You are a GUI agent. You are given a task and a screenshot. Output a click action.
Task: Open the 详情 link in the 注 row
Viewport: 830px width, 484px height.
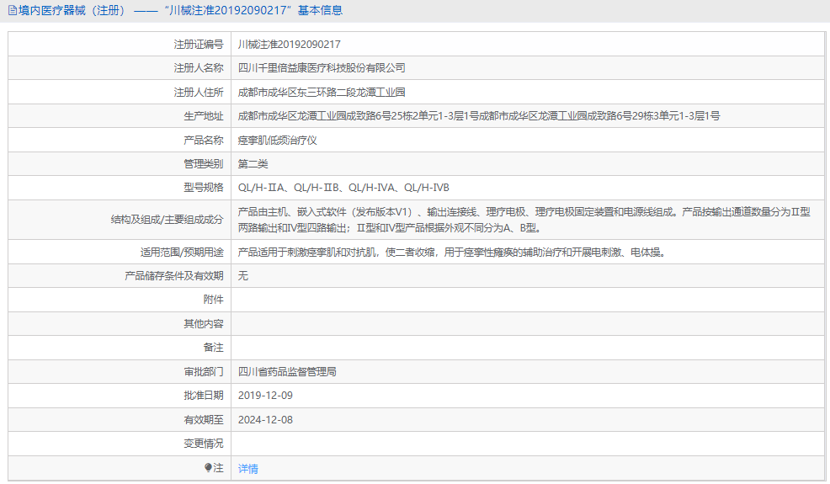[x=247, y=469]
